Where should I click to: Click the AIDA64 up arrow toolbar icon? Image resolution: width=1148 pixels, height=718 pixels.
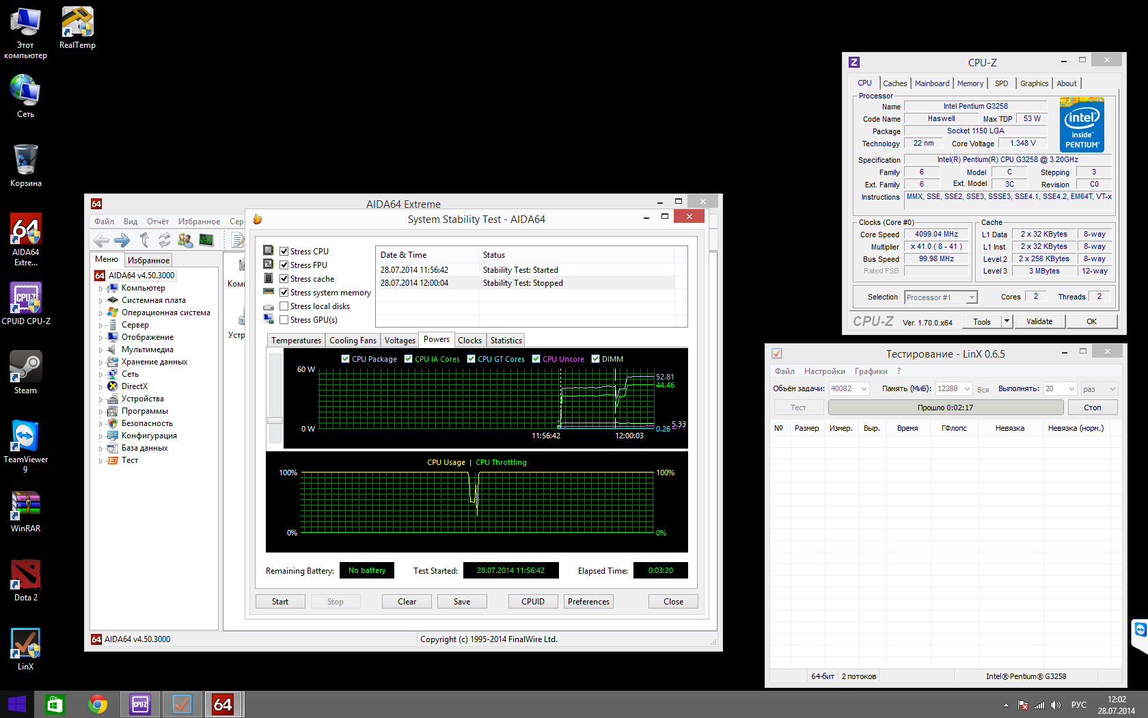(x=143, y=240)
